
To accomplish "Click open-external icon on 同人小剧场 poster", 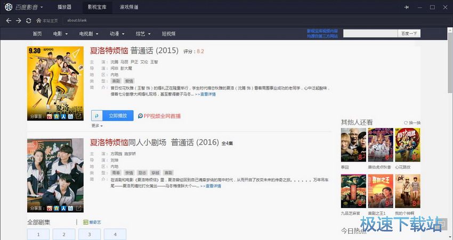I will tap(78, 208).
